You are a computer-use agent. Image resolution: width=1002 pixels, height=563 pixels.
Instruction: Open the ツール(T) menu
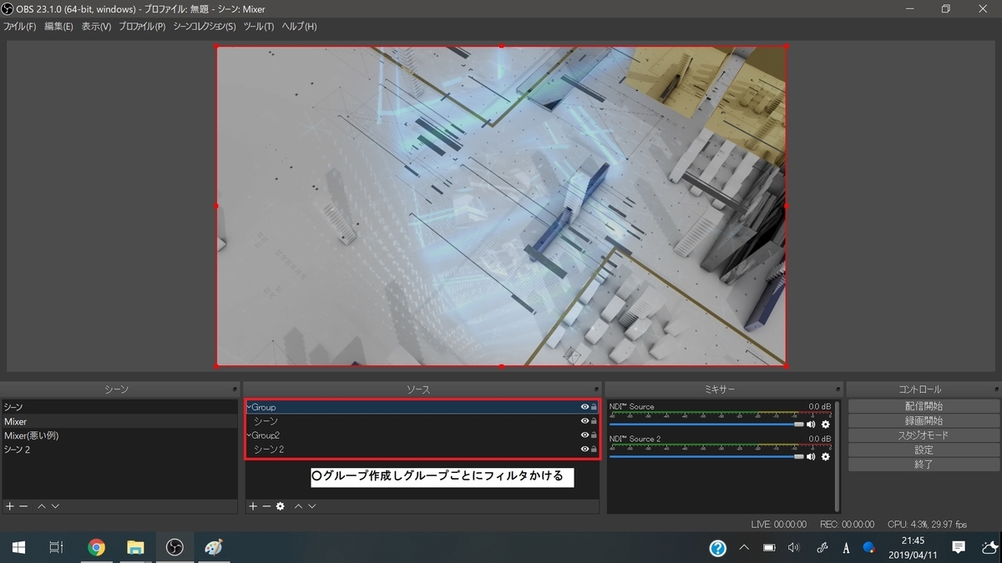[x=259, y=27]
